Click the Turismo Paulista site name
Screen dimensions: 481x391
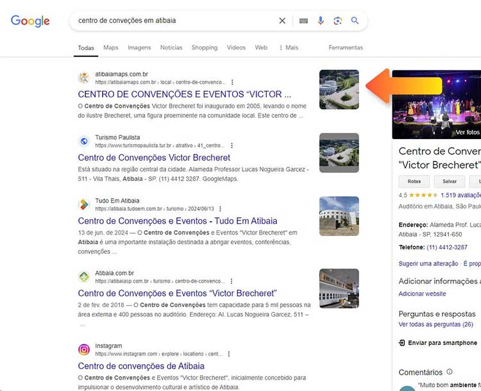click(117, 137)
